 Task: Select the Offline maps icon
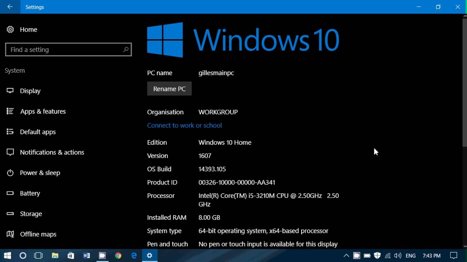(x=10, y=234)
